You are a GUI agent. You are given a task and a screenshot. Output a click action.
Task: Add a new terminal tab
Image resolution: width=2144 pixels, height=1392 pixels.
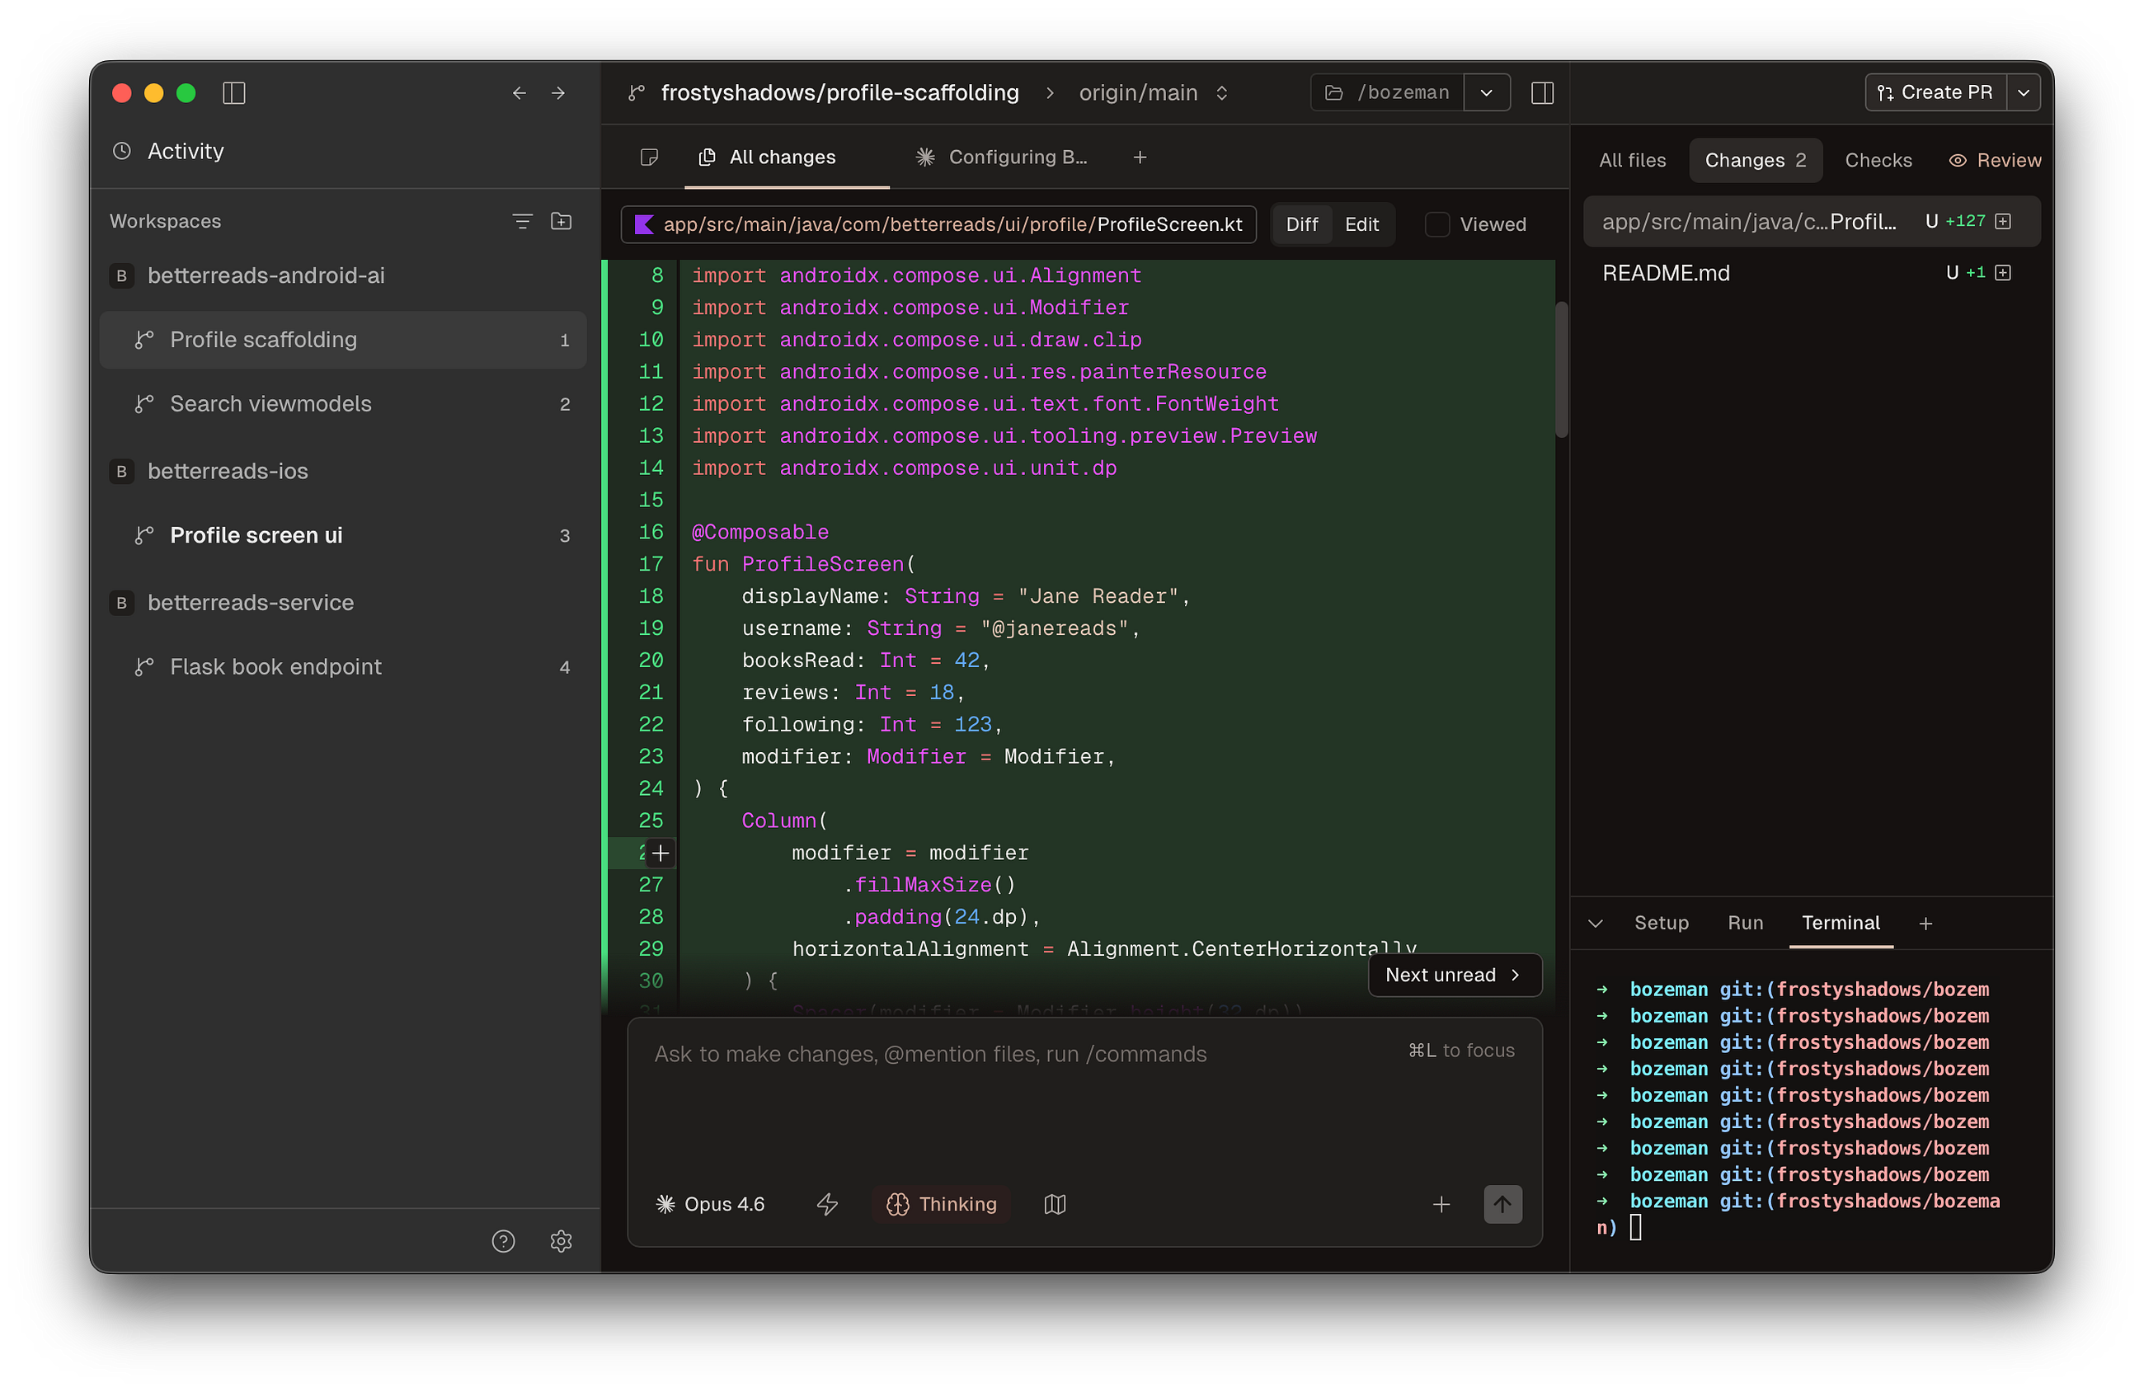point(1926,924)
